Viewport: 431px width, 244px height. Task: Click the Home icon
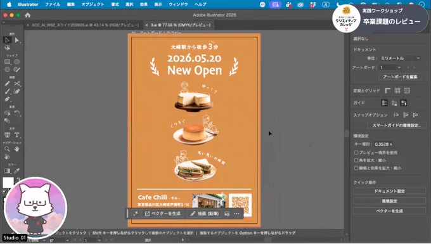coord(27,15)
